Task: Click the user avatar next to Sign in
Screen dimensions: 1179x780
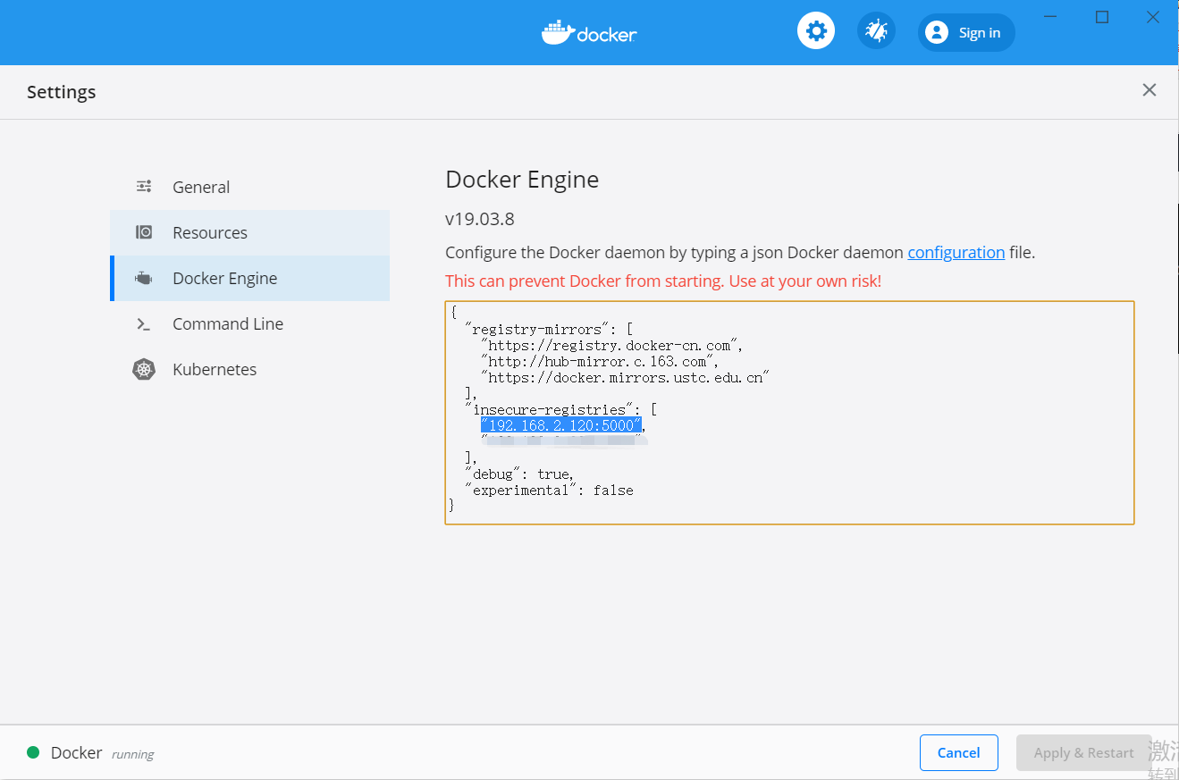Action: pos(936,32)
